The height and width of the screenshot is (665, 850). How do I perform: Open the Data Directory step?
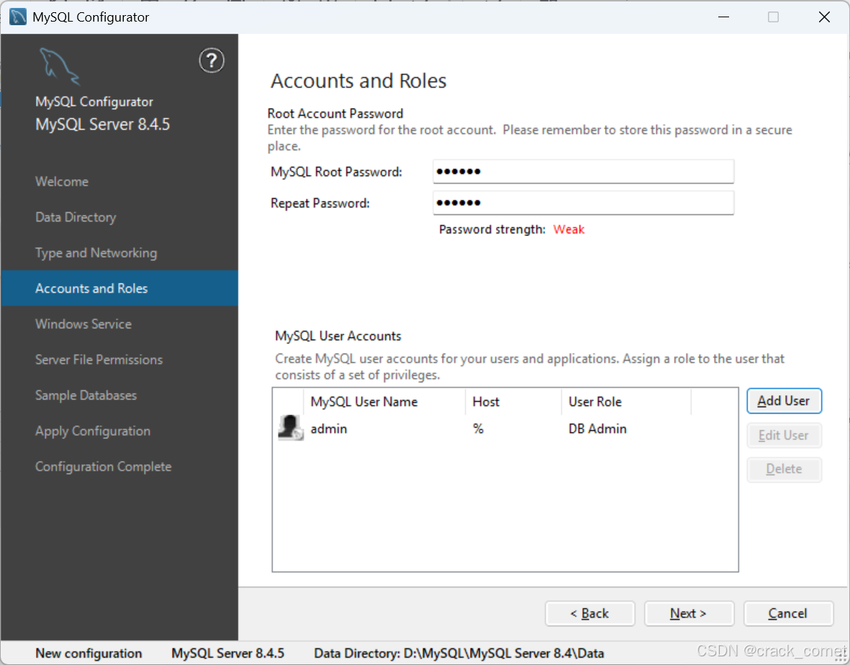click(76, 217)
